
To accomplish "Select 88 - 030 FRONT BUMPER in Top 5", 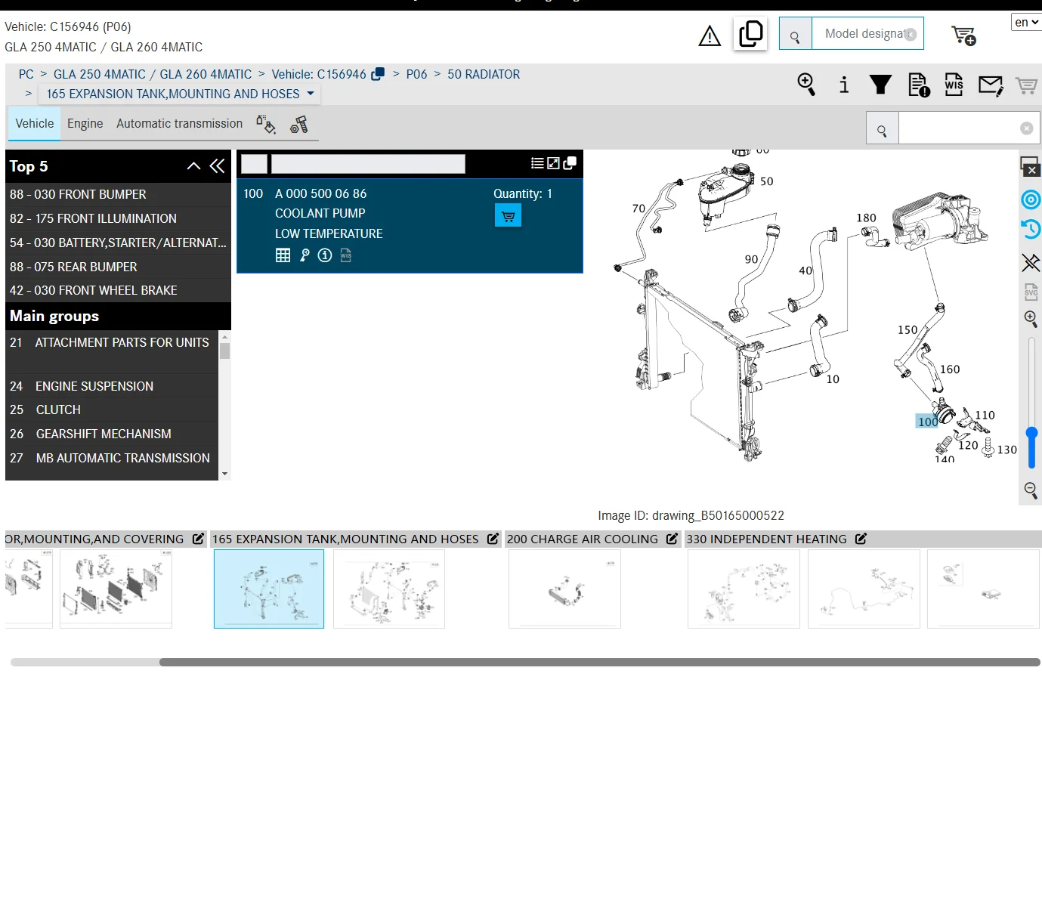I will pyautogui.click(x=118, y=194).
